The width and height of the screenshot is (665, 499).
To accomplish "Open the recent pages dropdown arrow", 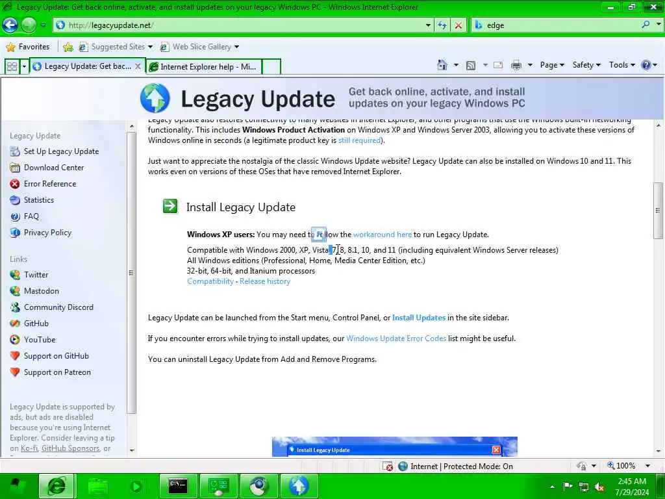I will point(44,25).
